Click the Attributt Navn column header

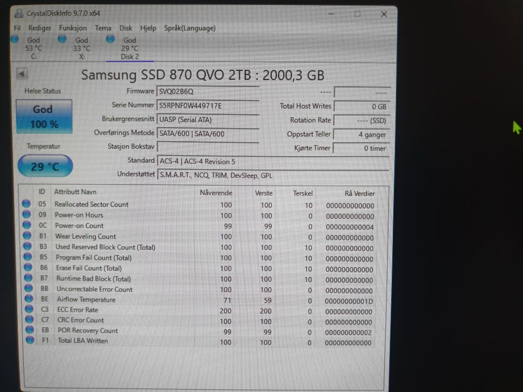(x=75, y=192)
